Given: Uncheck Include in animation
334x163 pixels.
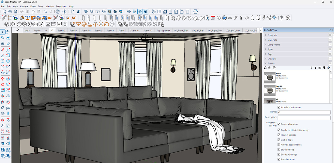Looking at the screenshot, I should point(279,107).
